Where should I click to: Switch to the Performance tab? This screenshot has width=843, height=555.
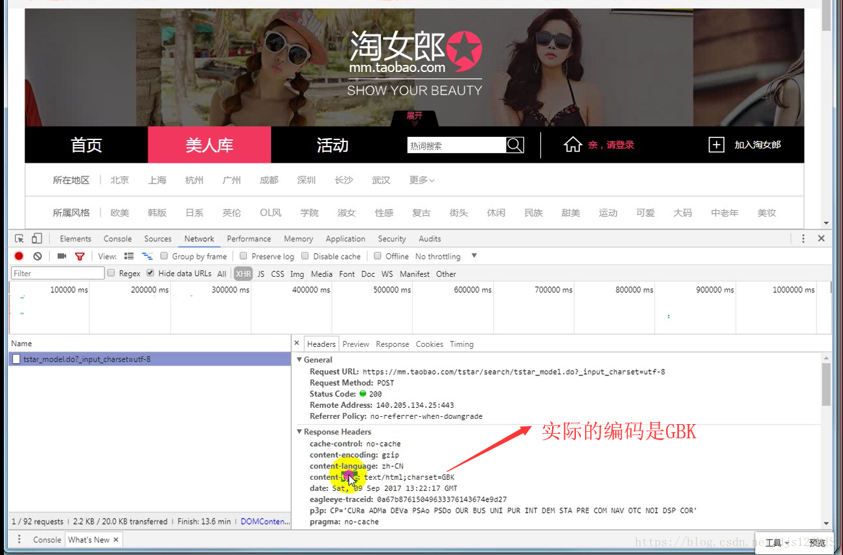(x=249, y=239)
